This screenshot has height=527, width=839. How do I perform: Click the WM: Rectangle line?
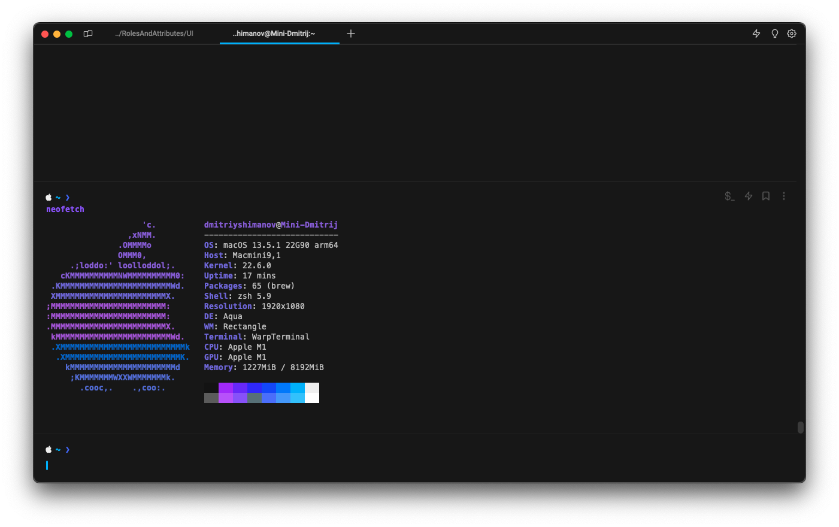235,326
